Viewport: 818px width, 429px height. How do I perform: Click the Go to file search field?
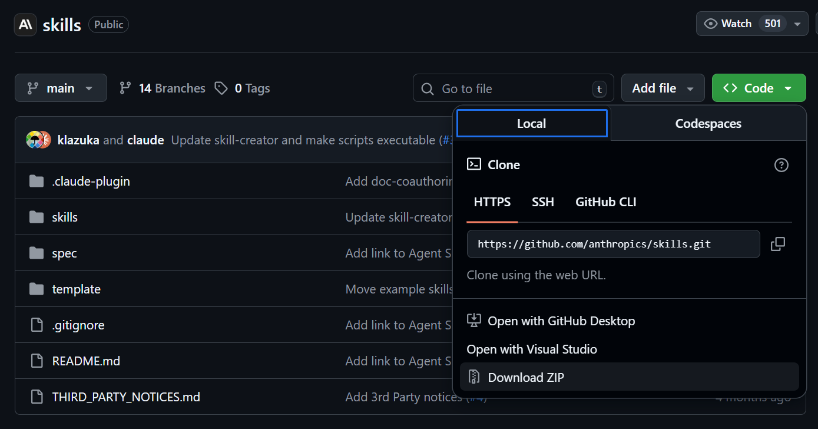coord(512,89)
